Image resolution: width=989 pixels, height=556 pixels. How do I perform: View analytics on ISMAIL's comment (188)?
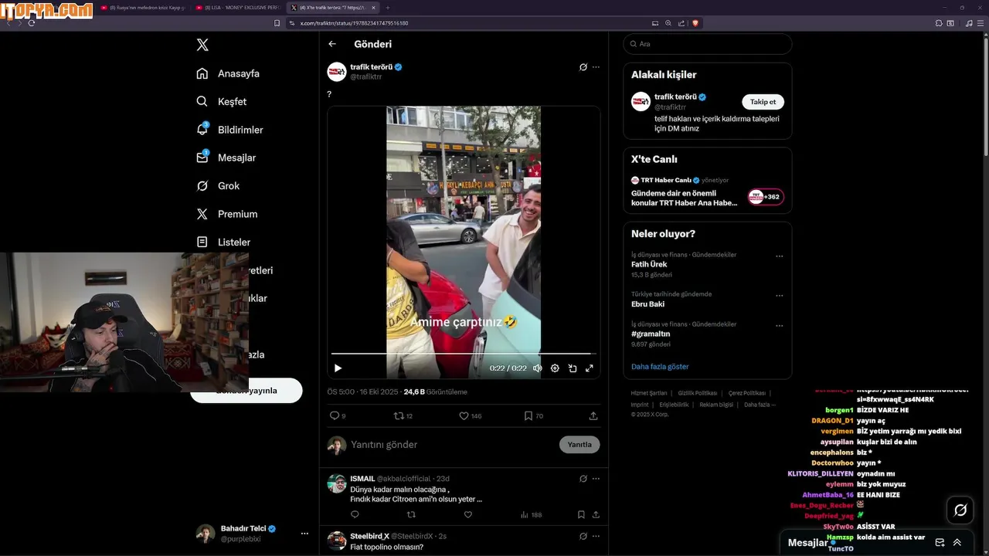tap(531, 514)
